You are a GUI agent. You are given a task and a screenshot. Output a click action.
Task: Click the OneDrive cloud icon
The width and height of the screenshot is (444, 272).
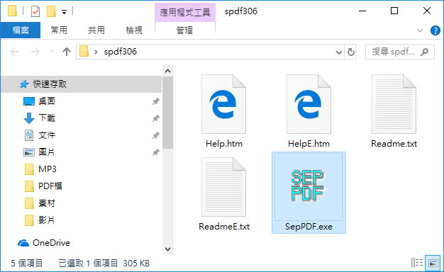point(23,243)
